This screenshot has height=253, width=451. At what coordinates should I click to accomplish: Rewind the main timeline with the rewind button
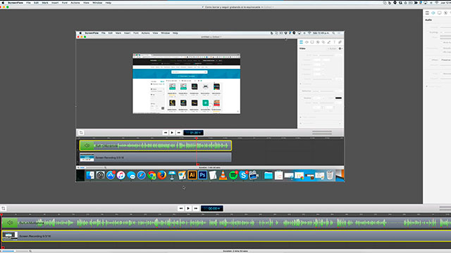pyautogui.click(x=180, y=208)
